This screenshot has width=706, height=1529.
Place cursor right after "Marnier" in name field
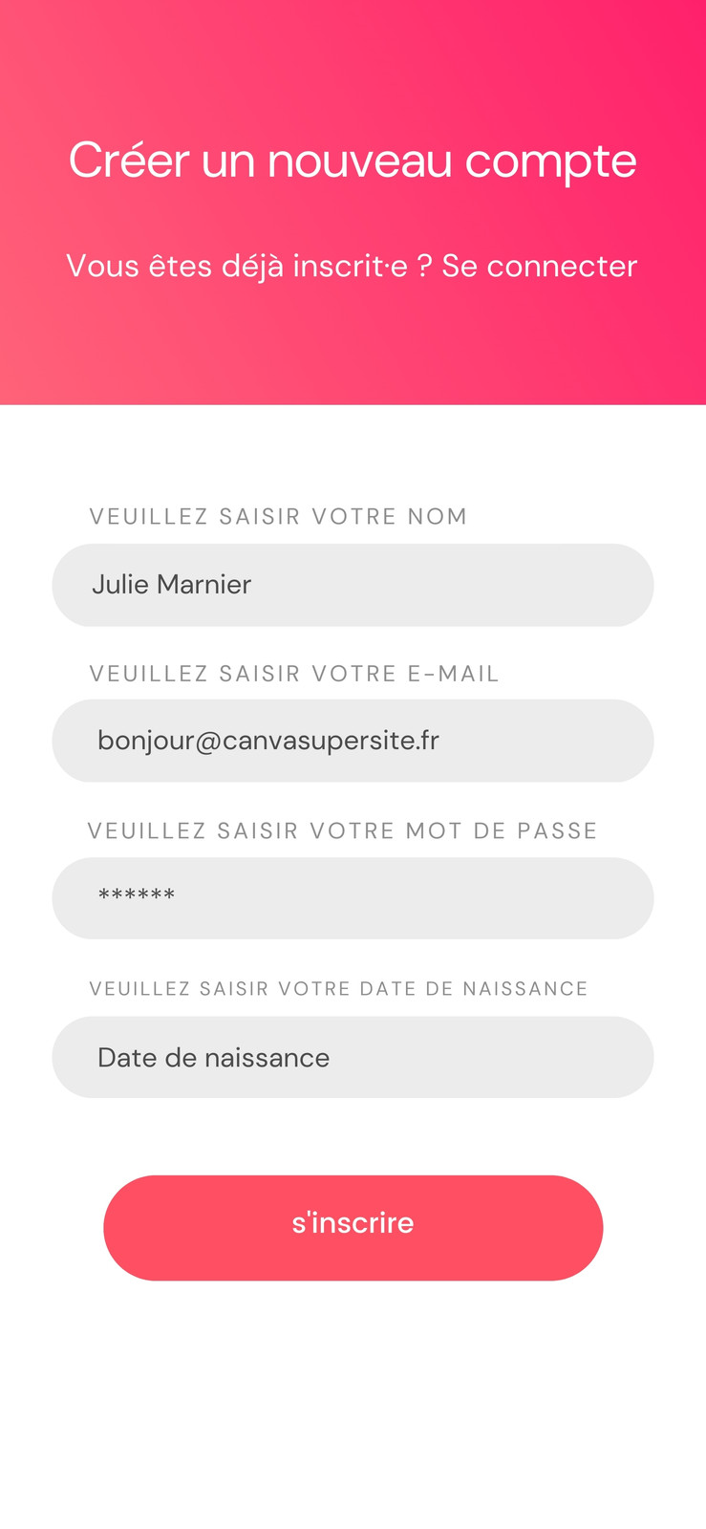point(254,585)
